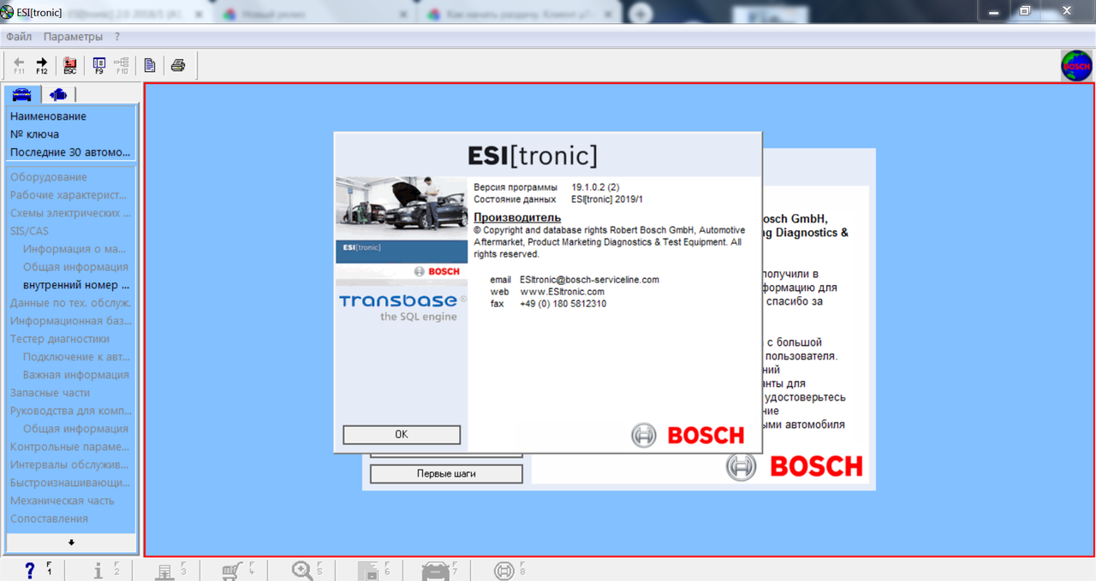Click the data state ESI[tronic] 2019/1

coord(607,199)
